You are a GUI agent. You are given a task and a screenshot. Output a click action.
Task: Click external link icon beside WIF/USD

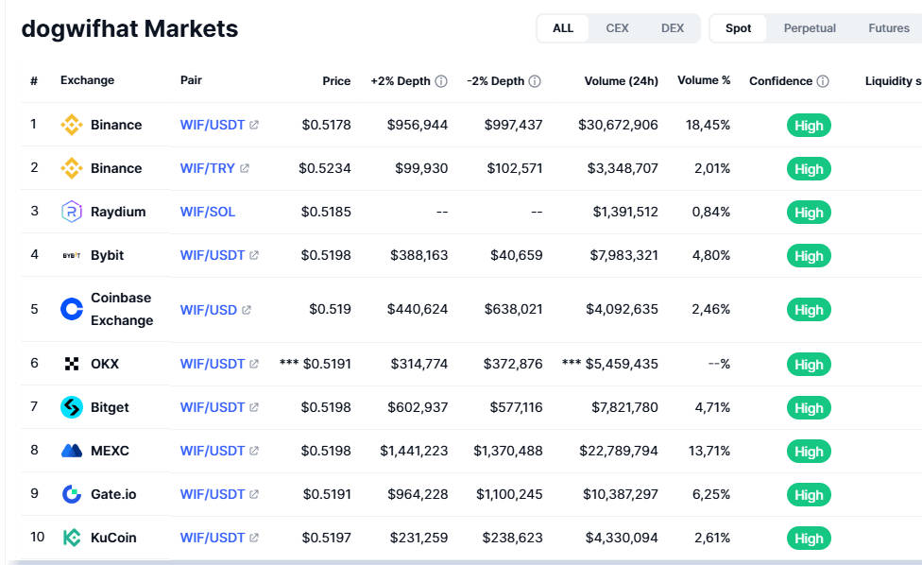pos(247,310)
